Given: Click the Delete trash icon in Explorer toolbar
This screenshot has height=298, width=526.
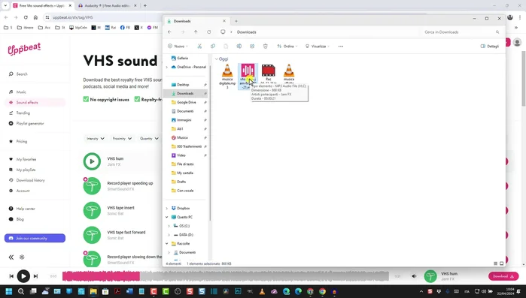Looking at the screenshot, I should (x=266, y=46).
